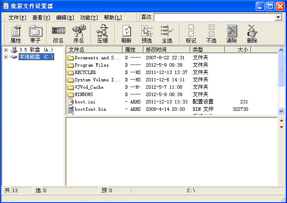Open the 属性 properties tool
This screenshot has height=203, width=287.
(16, 34)
